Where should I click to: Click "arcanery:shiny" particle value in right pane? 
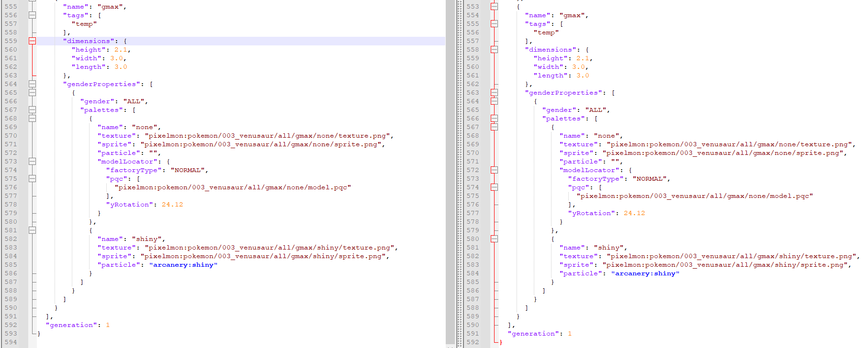(x=645, y=273)
